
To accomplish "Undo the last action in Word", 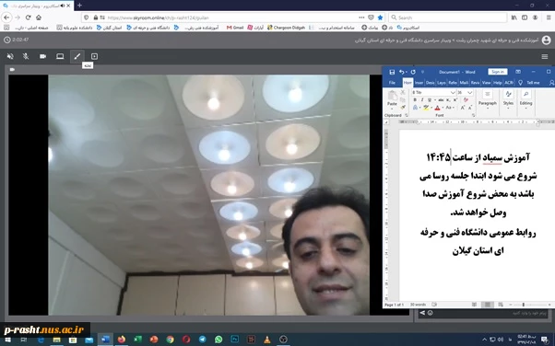I will coord(401,72).
